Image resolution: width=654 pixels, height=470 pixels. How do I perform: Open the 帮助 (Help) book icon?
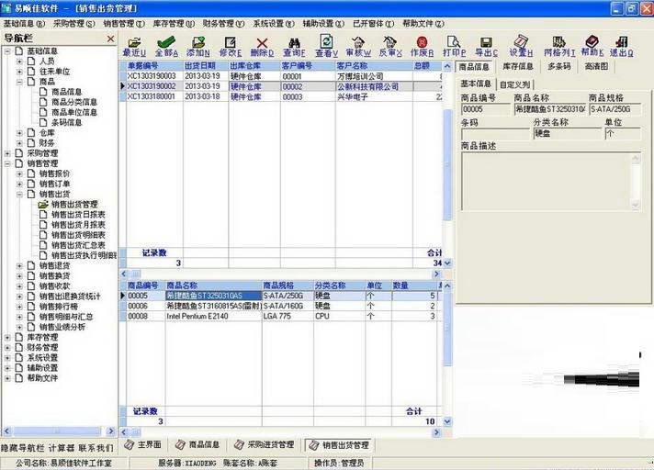592,47
